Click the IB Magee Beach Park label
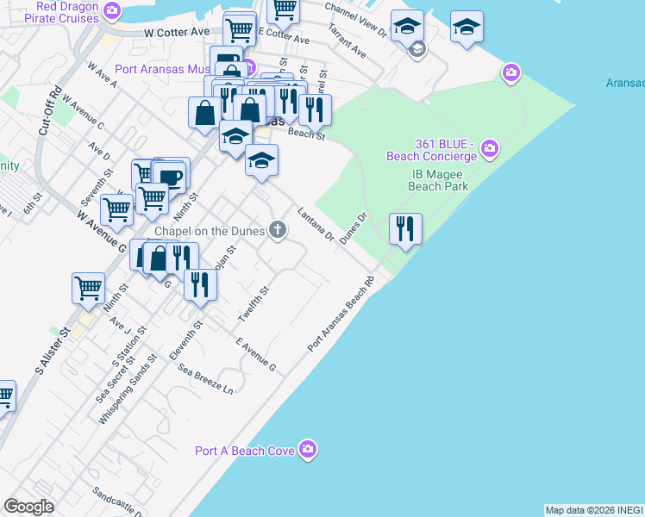Image resolution: width=645 pixels, height=517 pixels. click(438, 180)
